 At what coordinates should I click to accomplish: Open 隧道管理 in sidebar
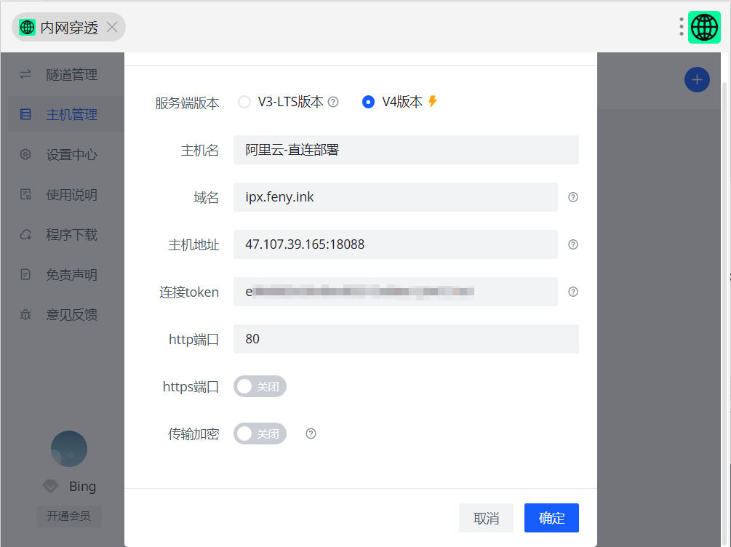(66, 75)
